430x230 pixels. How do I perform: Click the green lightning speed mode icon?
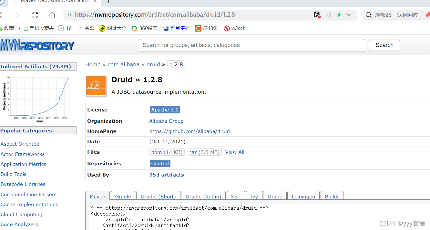pos(339,15)
